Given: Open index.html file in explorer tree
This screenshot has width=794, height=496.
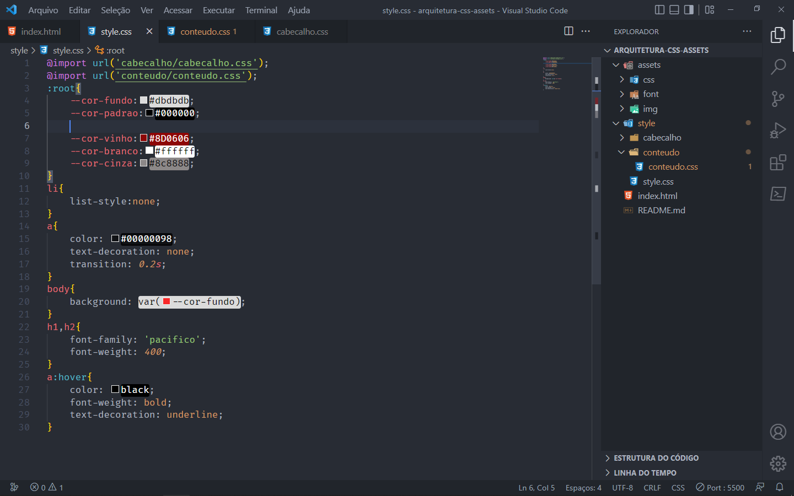Looking at the screenshot, I should (657, 196).
